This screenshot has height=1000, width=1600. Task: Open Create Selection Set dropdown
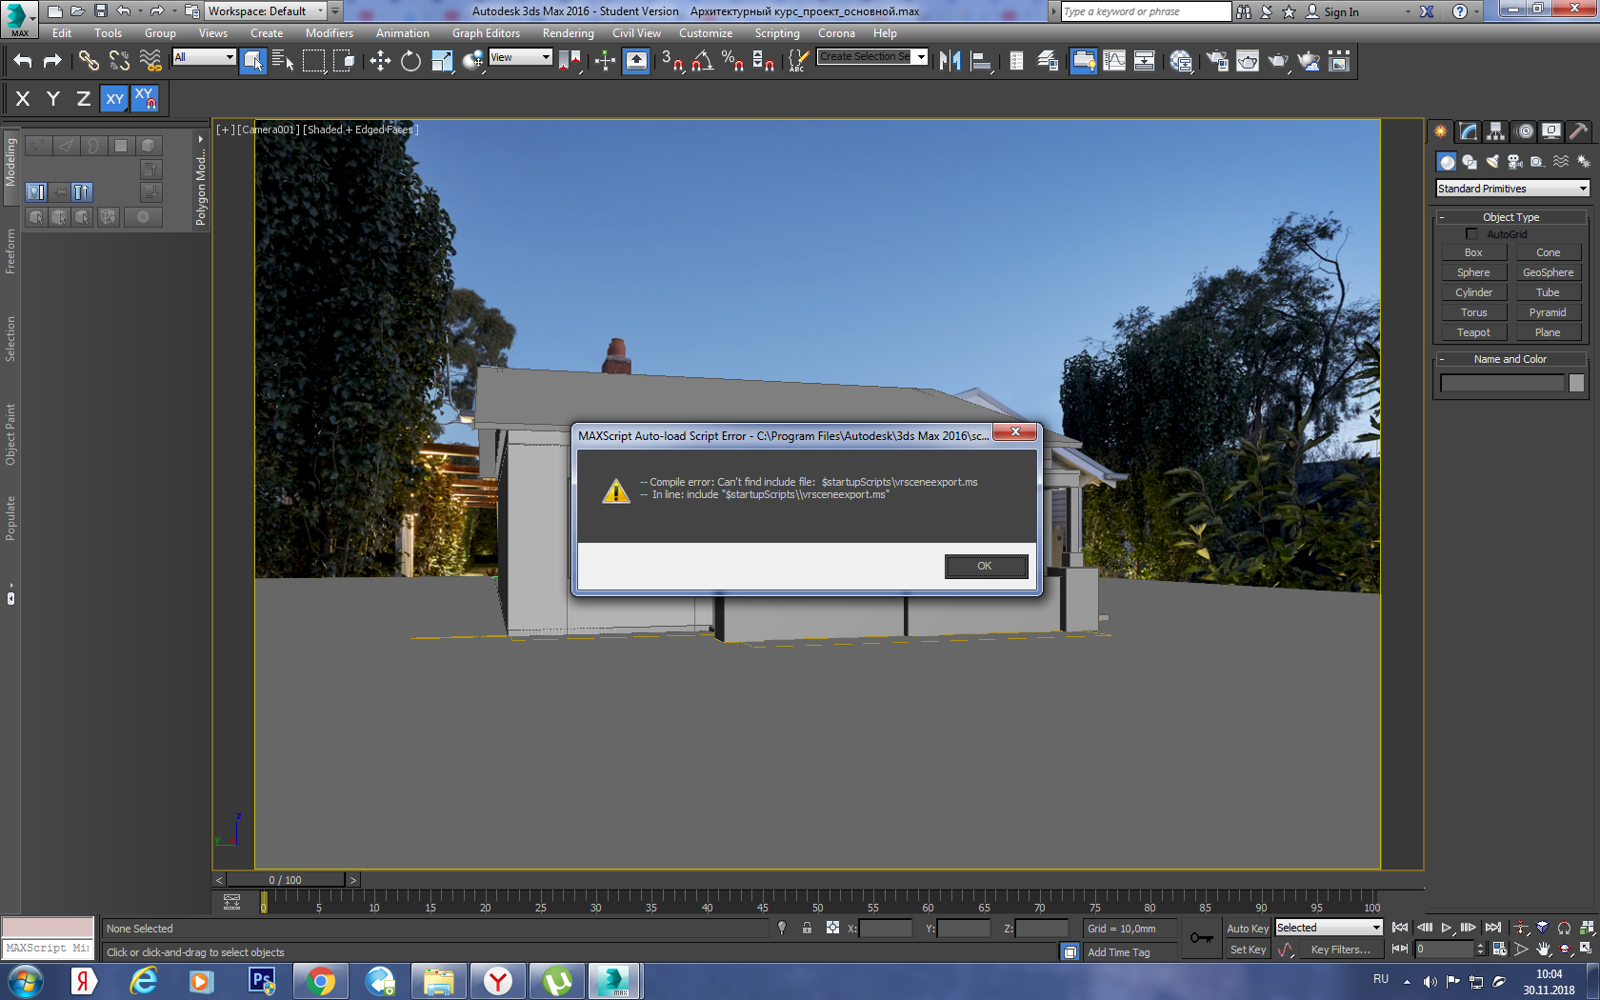872,57
